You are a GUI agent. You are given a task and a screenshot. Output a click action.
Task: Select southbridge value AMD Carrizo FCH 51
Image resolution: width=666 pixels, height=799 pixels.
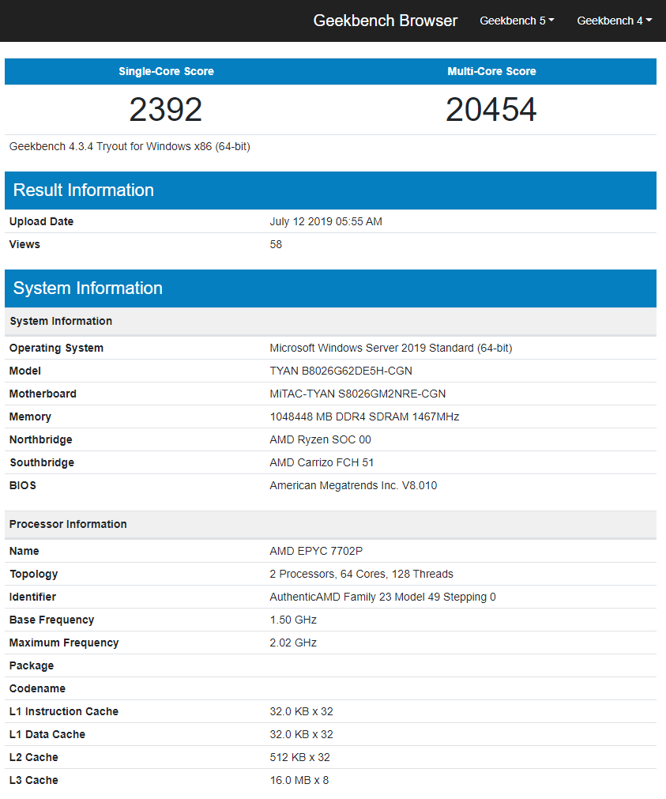click(x=322, y=462)
